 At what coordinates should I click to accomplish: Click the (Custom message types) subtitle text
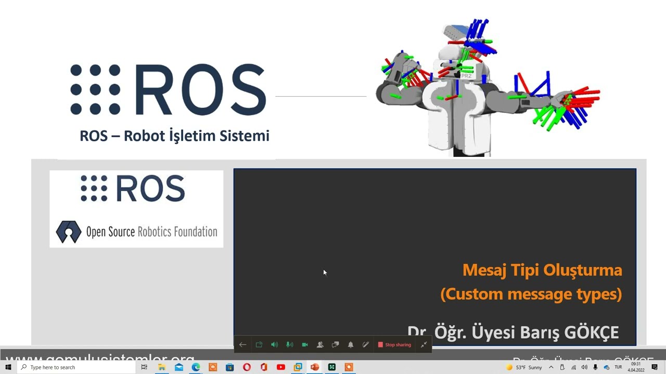pos(531,294)
